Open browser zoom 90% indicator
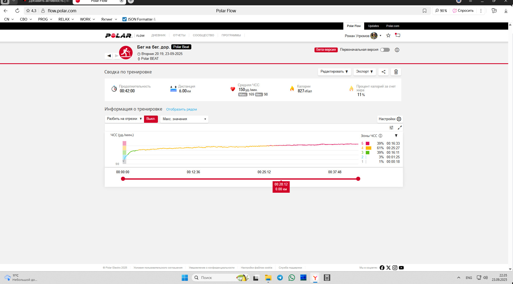This screenshot has height=284, width=513. pyautogui.click(x=441, y=11)
